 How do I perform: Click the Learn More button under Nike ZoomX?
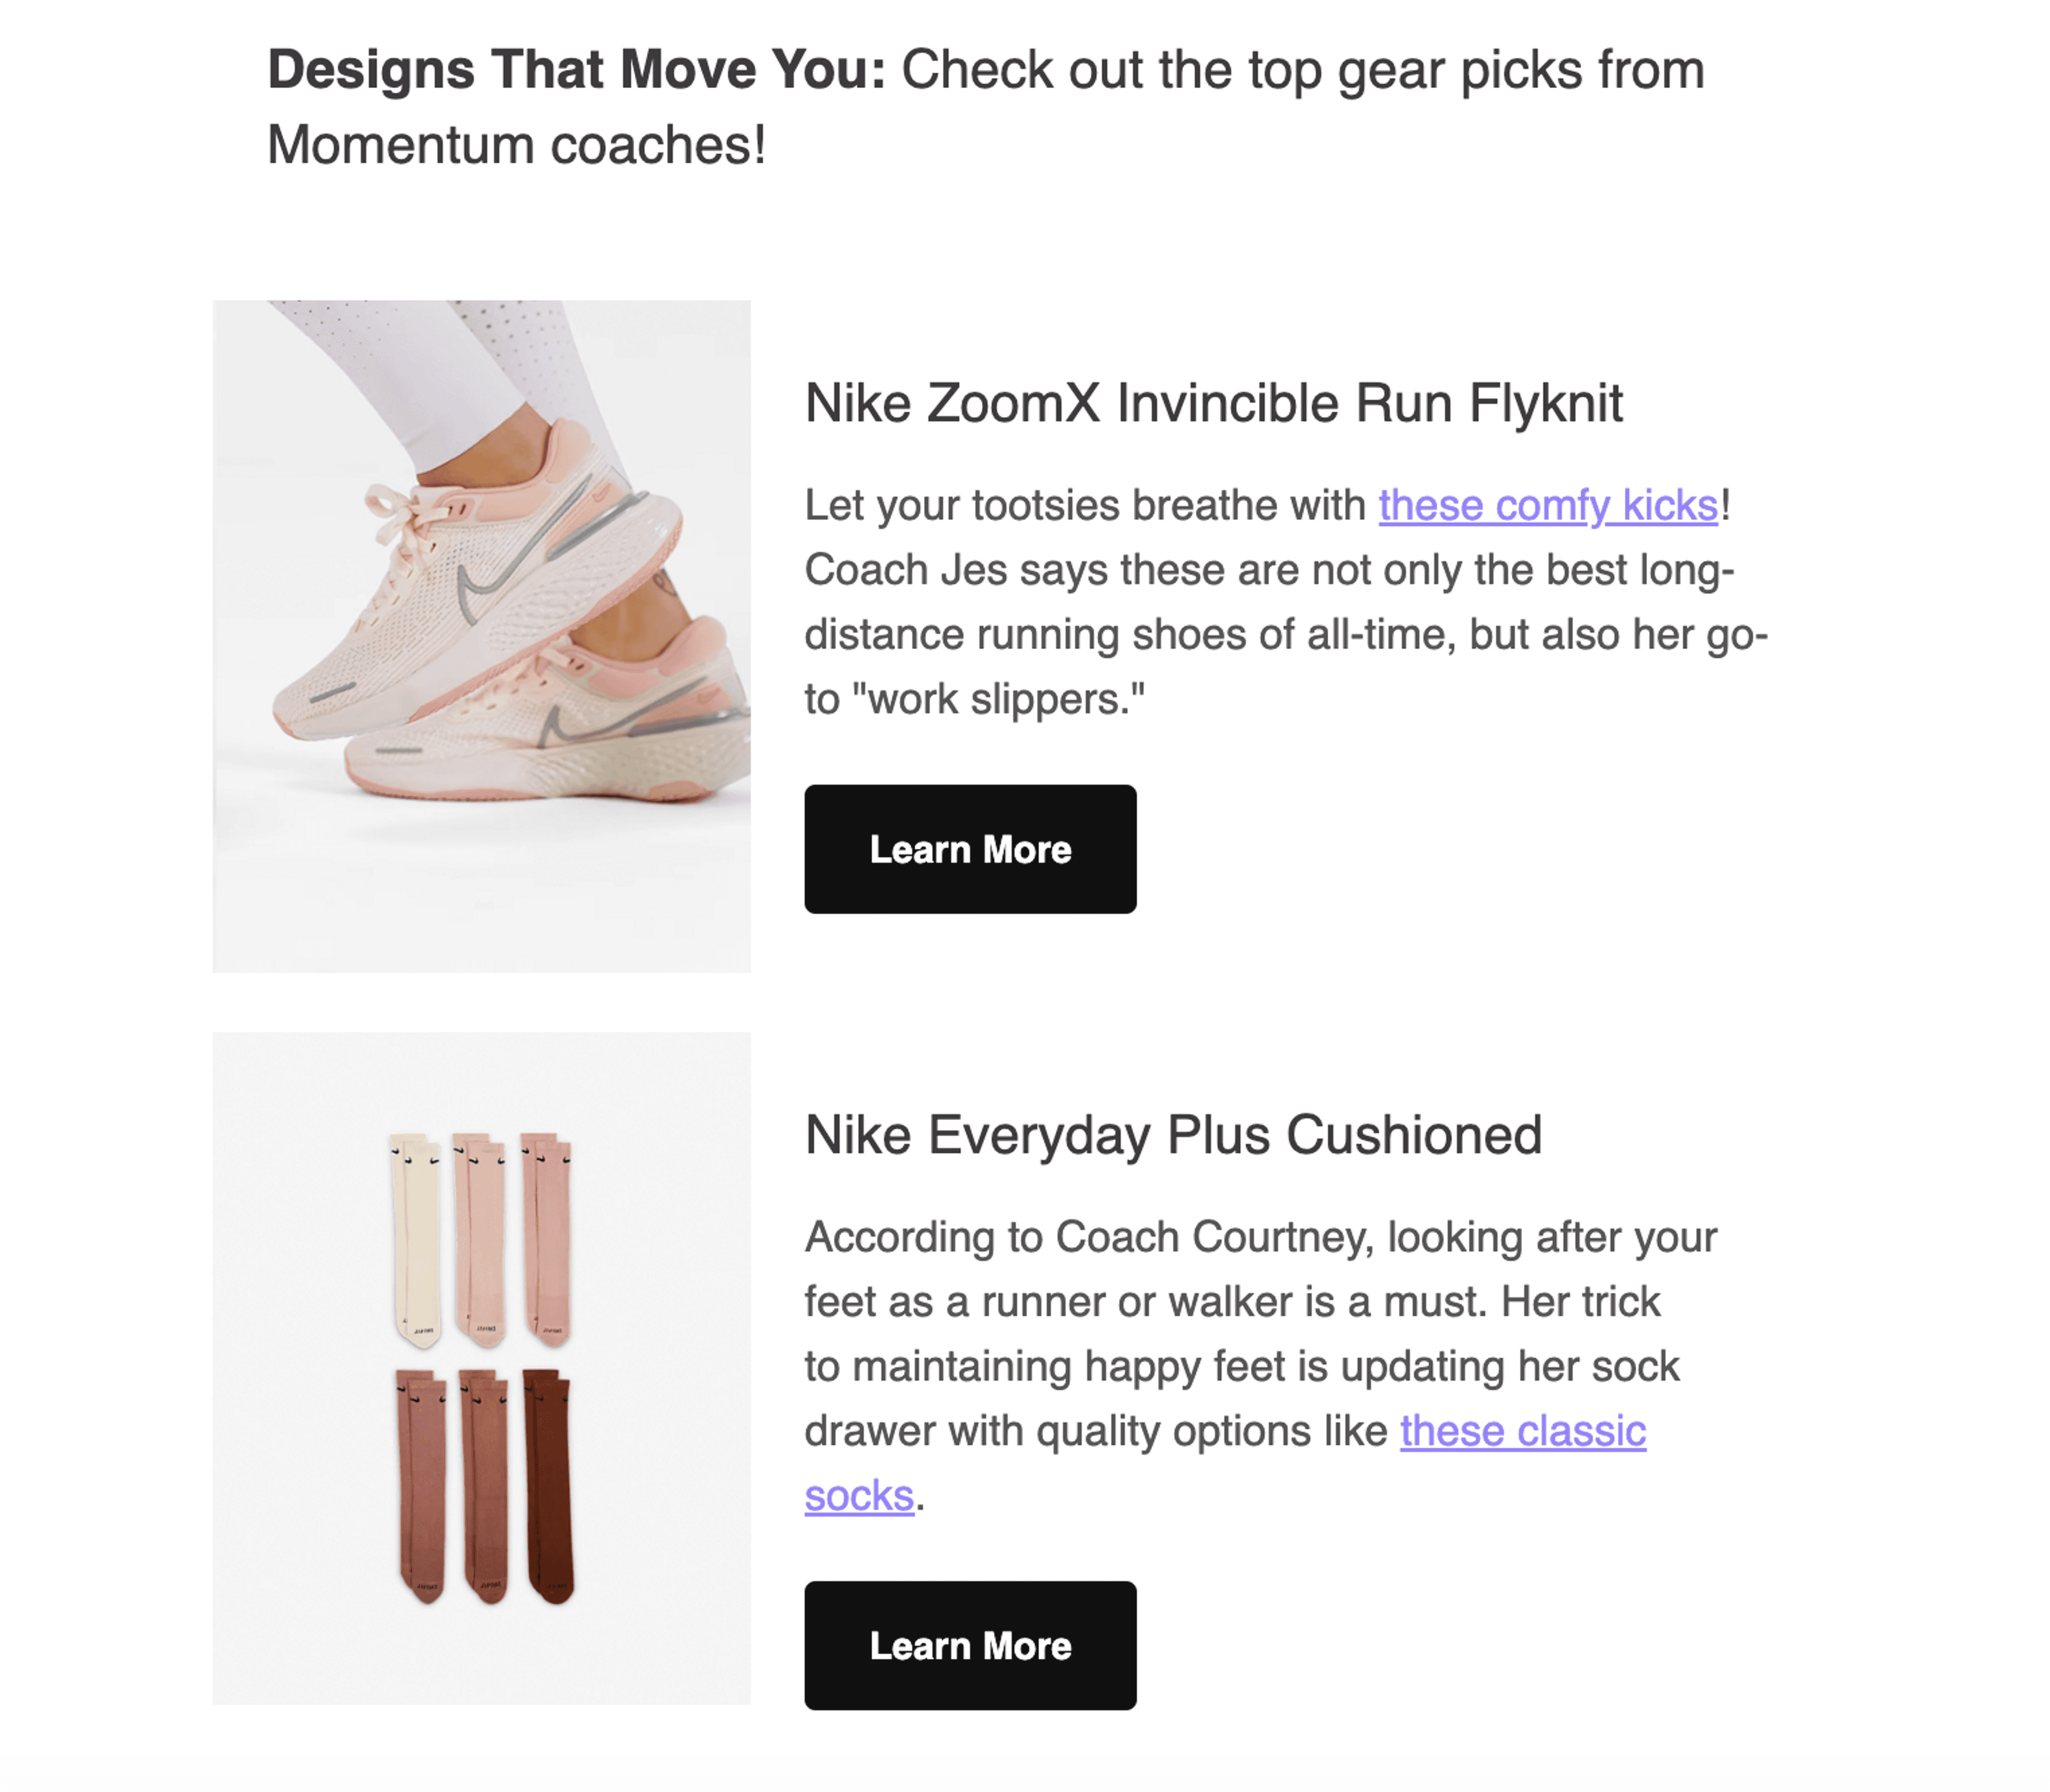969,849
